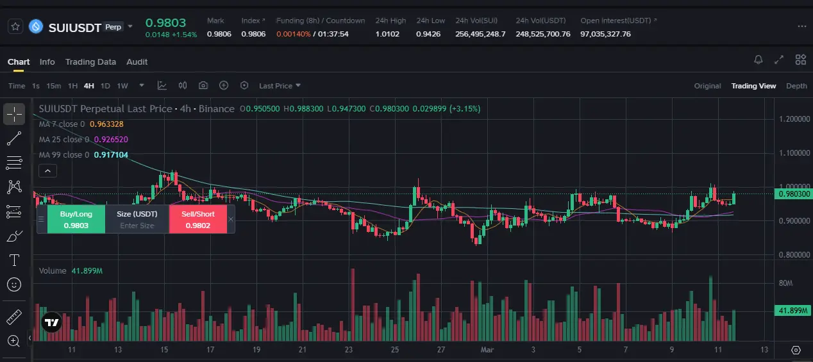This screenshot has height=362, width=813.
Task: Open the technical indicators icon
Action: point(162,85)
